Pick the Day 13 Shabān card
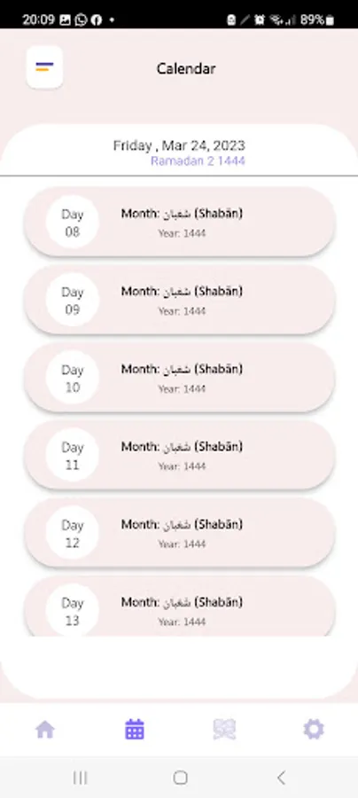 pos(180,606)
